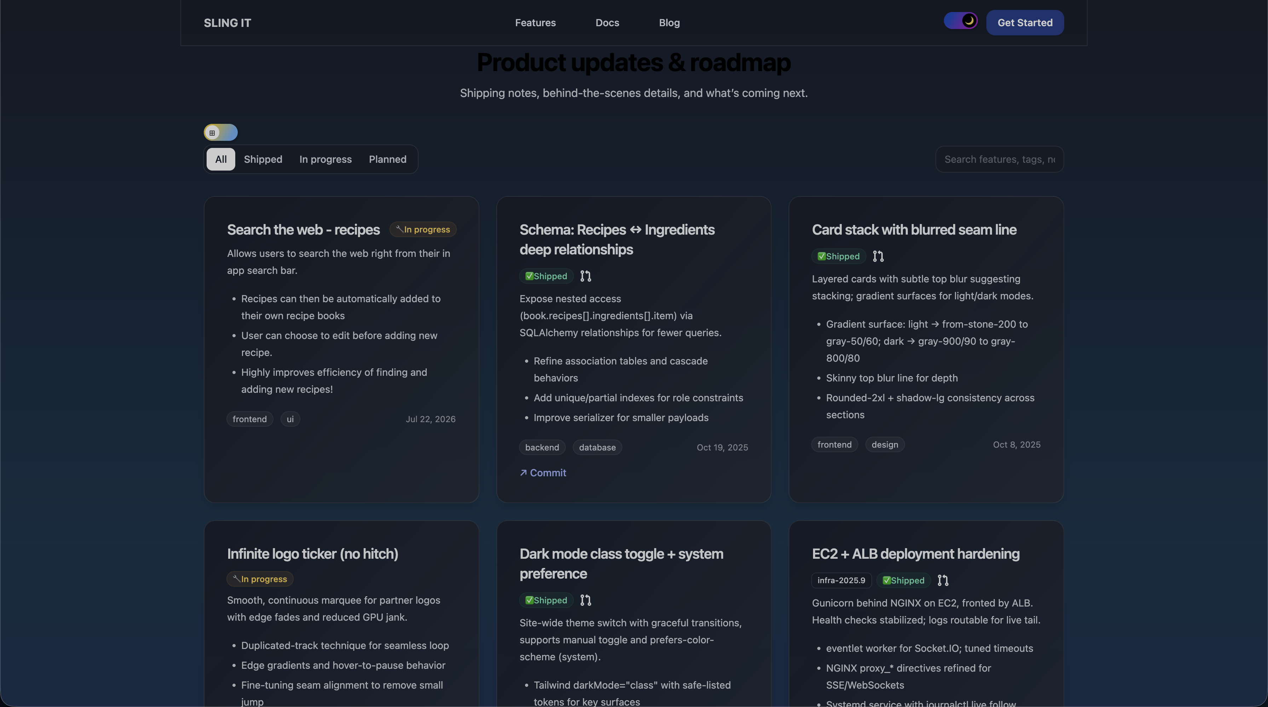Click grid icon in layout switch
Screen dimensions: 1268x707
212,132
